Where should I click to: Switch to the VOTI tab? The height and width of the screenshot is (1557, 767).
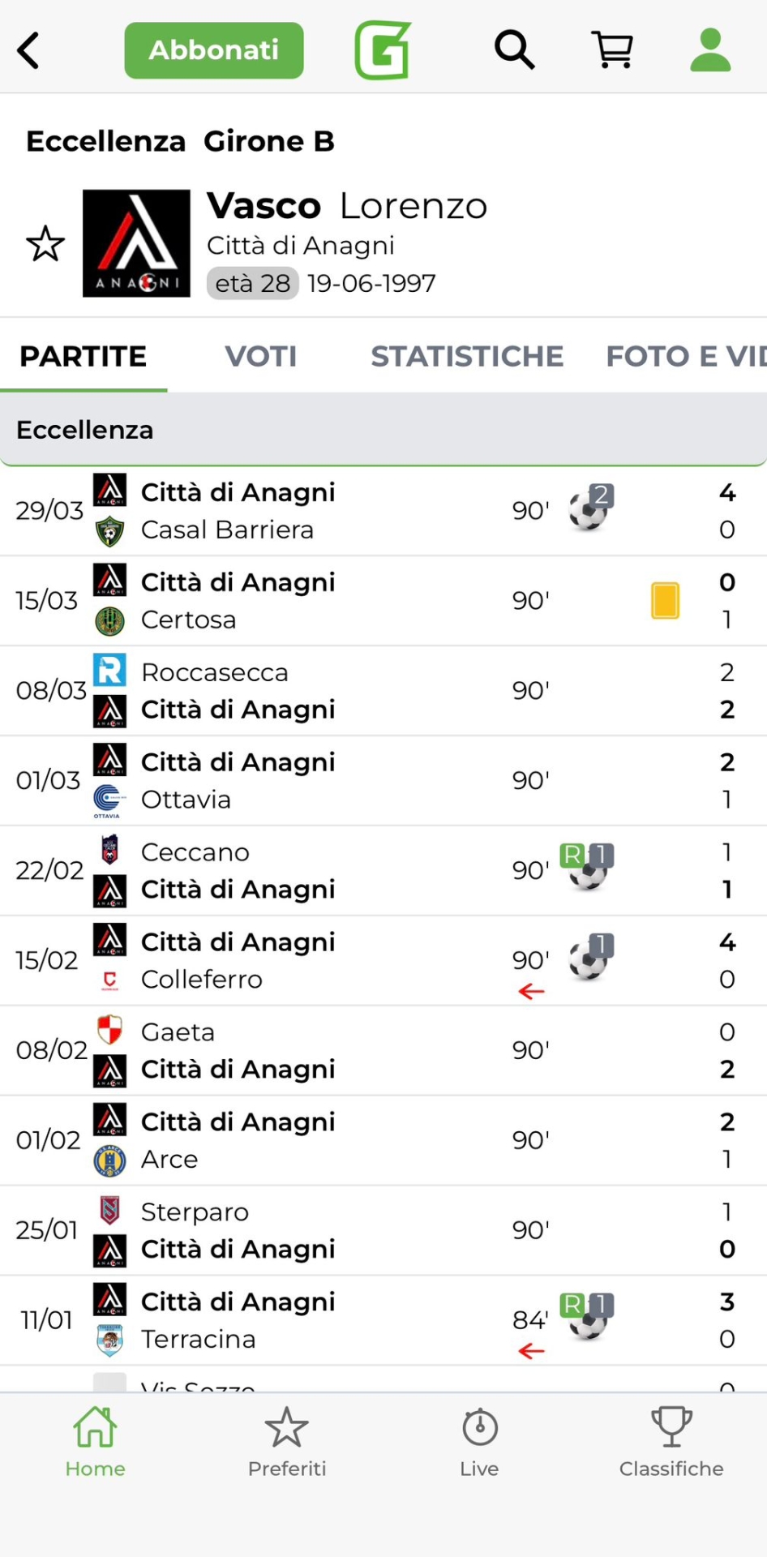pyautogui.click(x=260, y=356)
